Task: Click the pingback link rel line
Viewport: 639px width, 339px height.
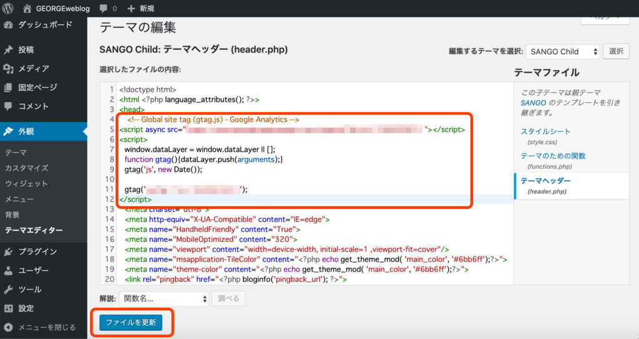Action: pyautogui.click(x=235, y=279)
